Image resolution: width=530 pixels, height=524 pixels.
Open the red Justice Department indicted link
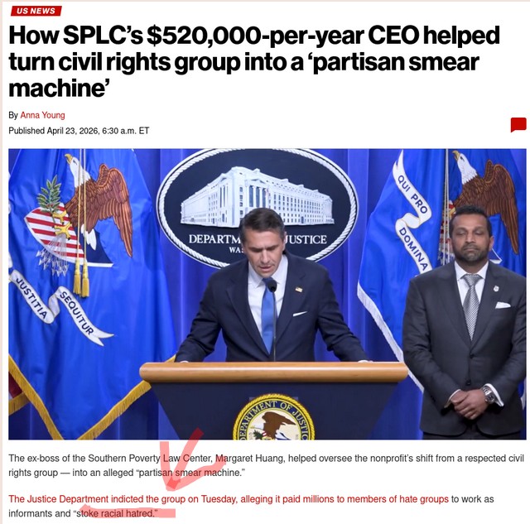[229, 499]
